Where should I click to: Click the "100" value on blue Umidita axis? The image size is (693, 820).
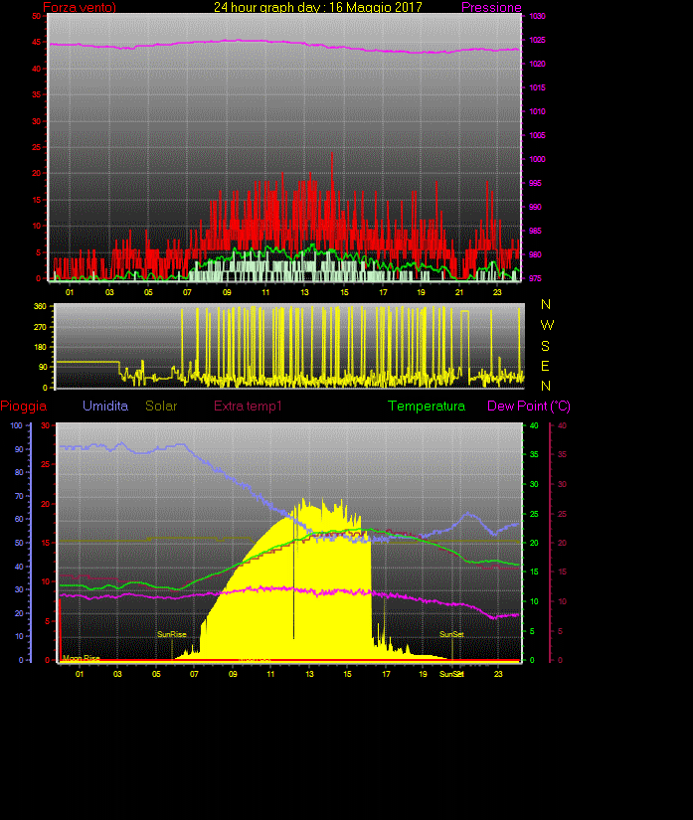[x=17, y=425]
